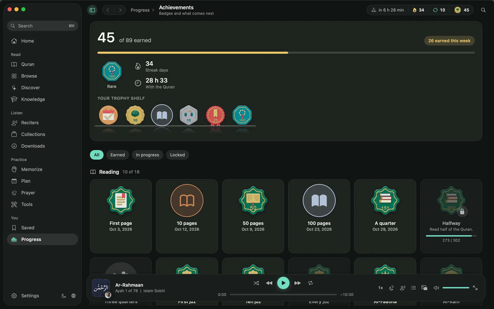The height and width of the screenshot is (309, 494).
Task: Open Memorize in the sidebar
Action: [42, 169]
